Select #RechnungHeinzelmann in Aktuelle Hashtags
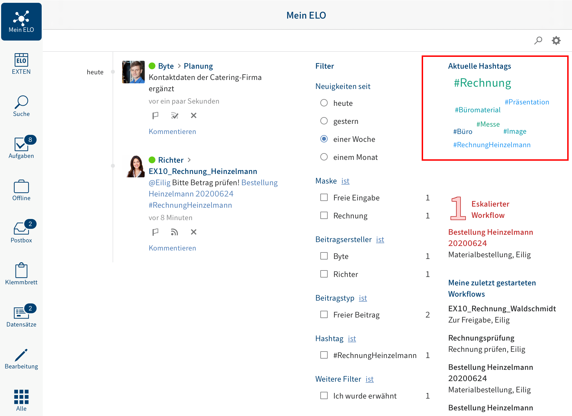572x416 pixels. [x=492, y=145]
